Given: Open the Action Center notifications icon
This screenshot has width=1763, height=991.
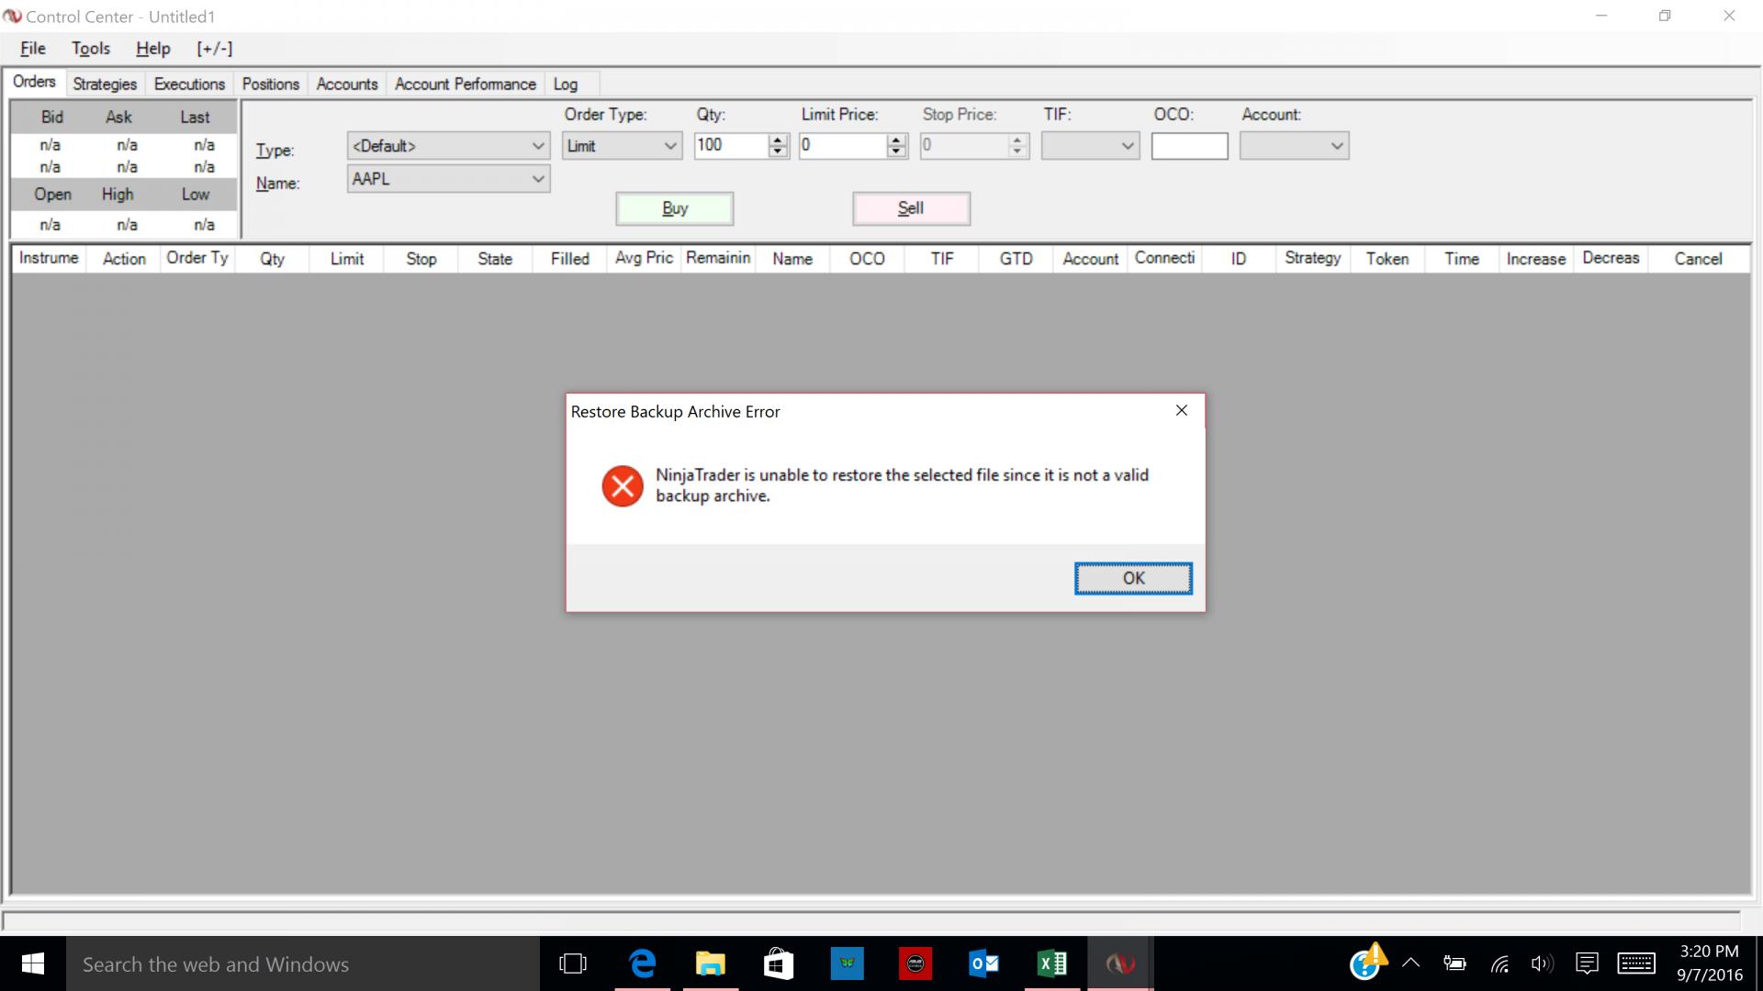Looking at the screenshot, I should (1586, 963).
